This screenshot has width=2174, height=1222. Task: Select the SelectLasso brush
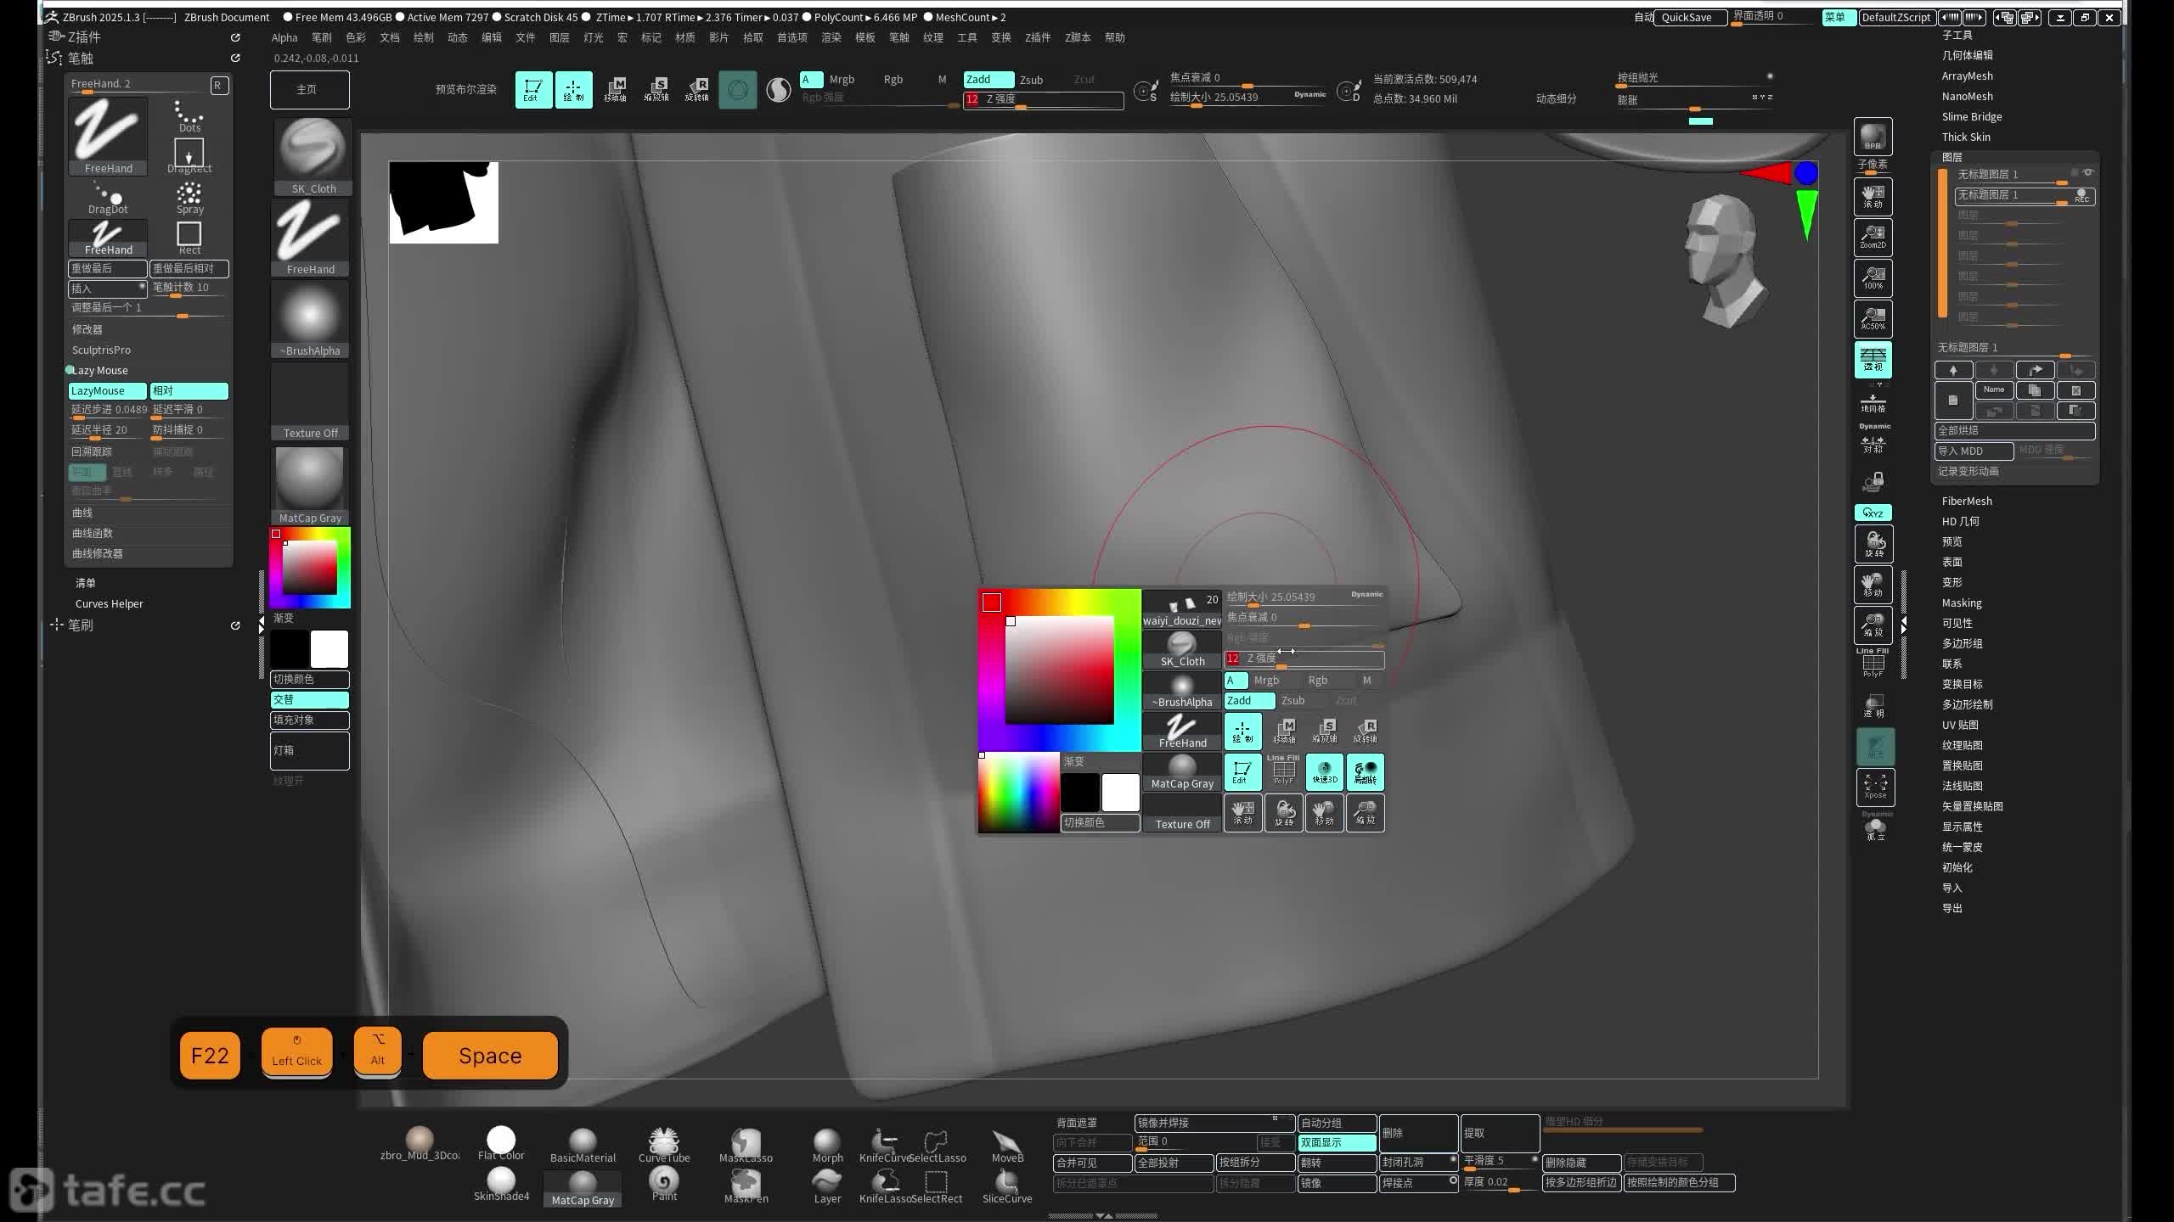pyautogui.click(x=937, y=1145)
